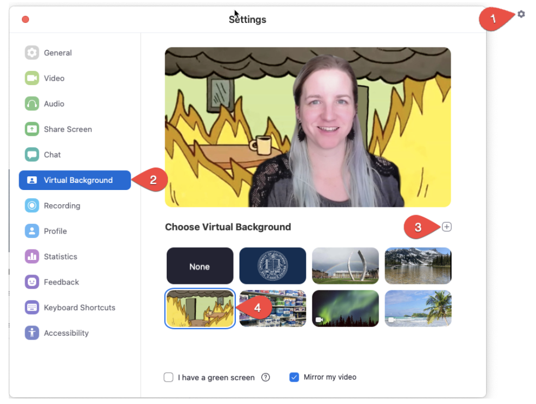
Task: Choose the aurora video background
Action: pyautogui.click(x=345, y=308)
